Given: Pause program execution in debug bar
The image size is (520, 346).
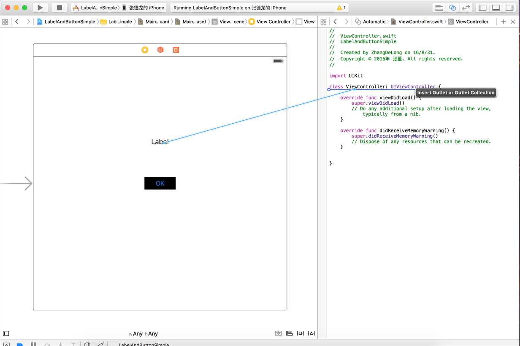Looking at the screenshot, I should [34, 344].
